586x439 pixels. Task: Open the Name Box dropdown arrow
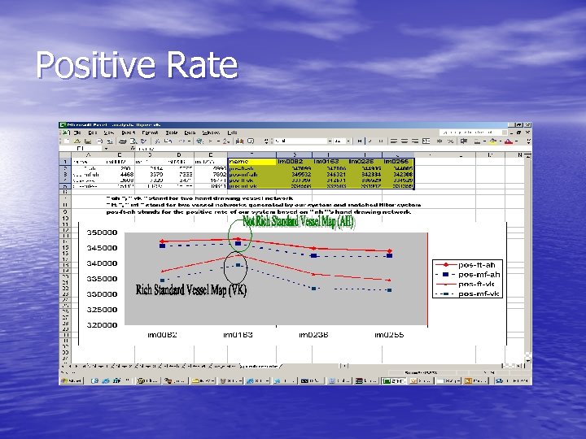pyautogui.click(x=106, y=148)
